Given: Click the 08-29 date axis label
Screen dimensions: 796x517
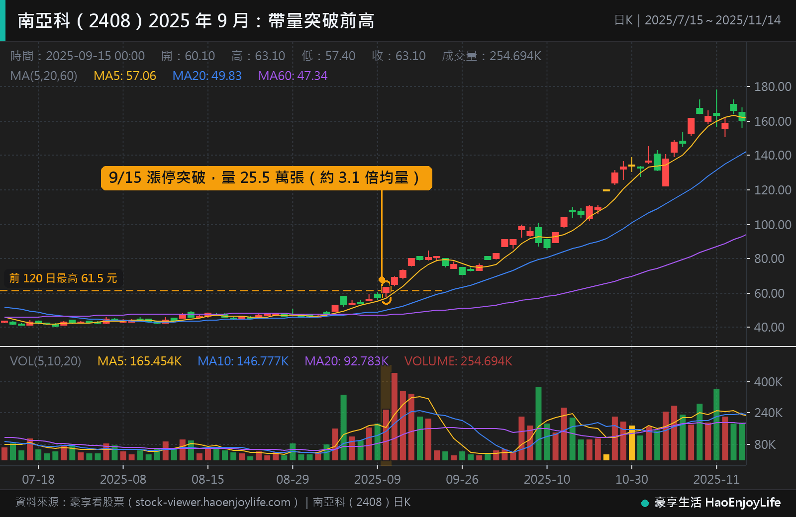Looking at the screenshot, I should pos(293,479).
